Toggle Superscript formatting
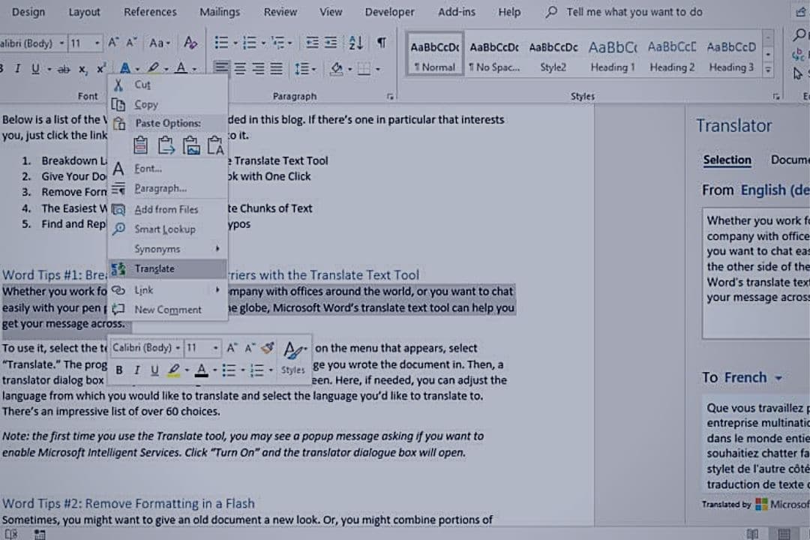 100,69
